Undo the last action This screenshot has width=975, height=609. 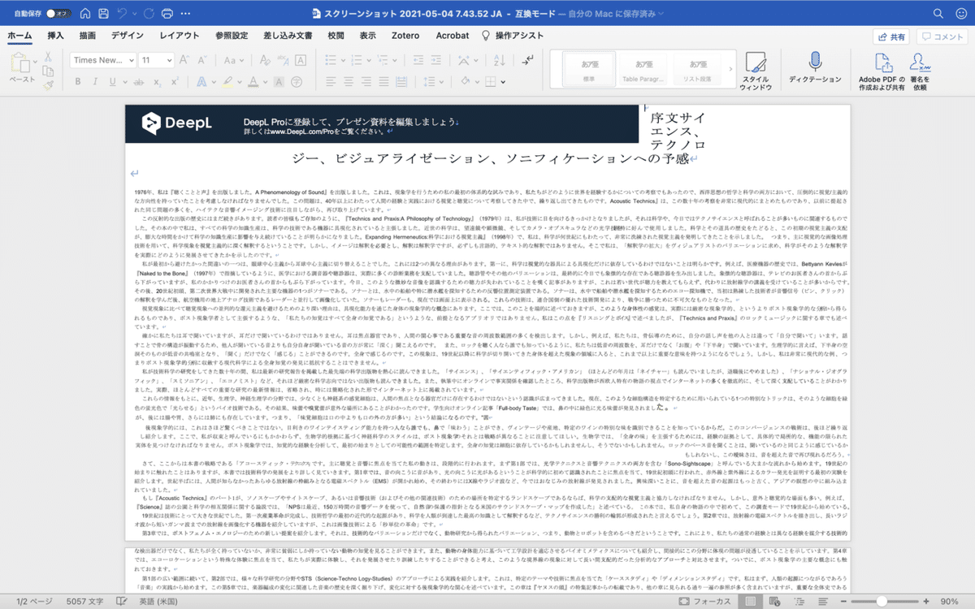122,14
